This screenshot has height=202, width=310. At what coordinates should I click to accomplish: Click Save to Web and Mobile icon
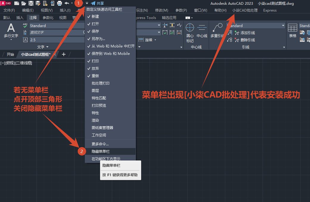(x=52, y=3)
